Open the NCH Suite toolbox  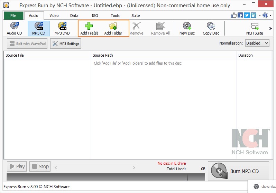[x=255, y=28]
